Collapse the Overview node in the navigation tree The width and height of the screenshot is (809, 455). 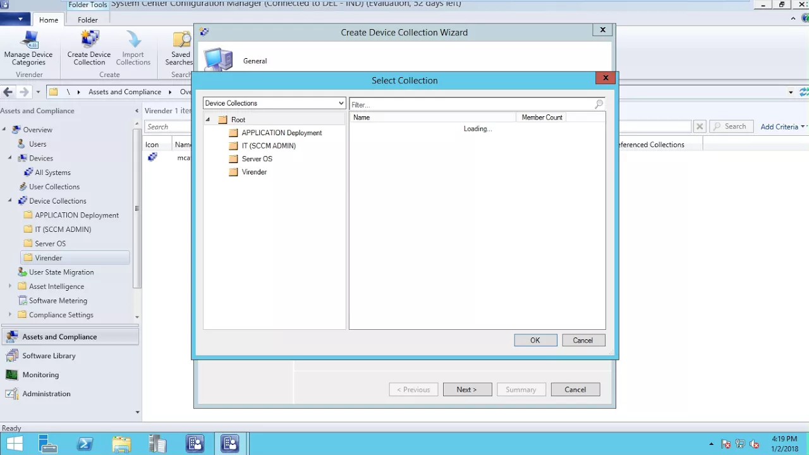point(4,130)
